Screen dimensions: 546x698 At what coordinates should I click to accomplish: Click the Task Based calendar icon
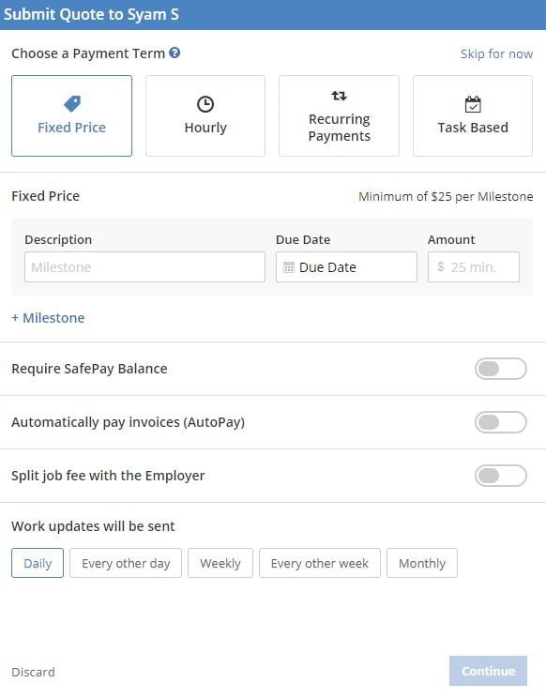[473, 105]
